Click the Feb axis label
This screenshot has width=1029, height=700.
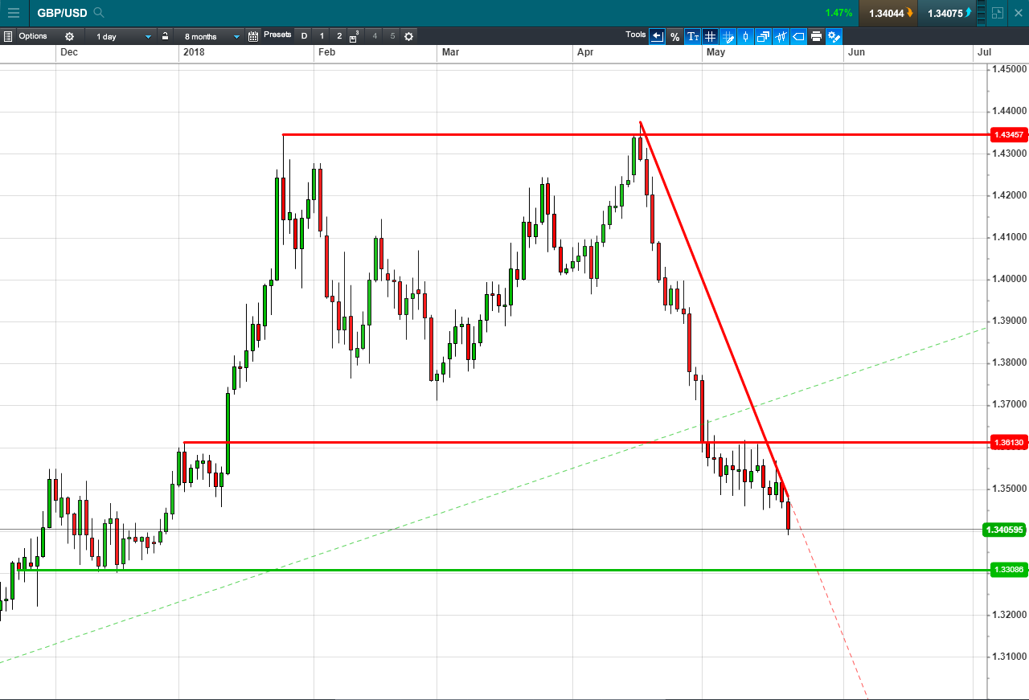pyautogui.click(x=326, y=52)
